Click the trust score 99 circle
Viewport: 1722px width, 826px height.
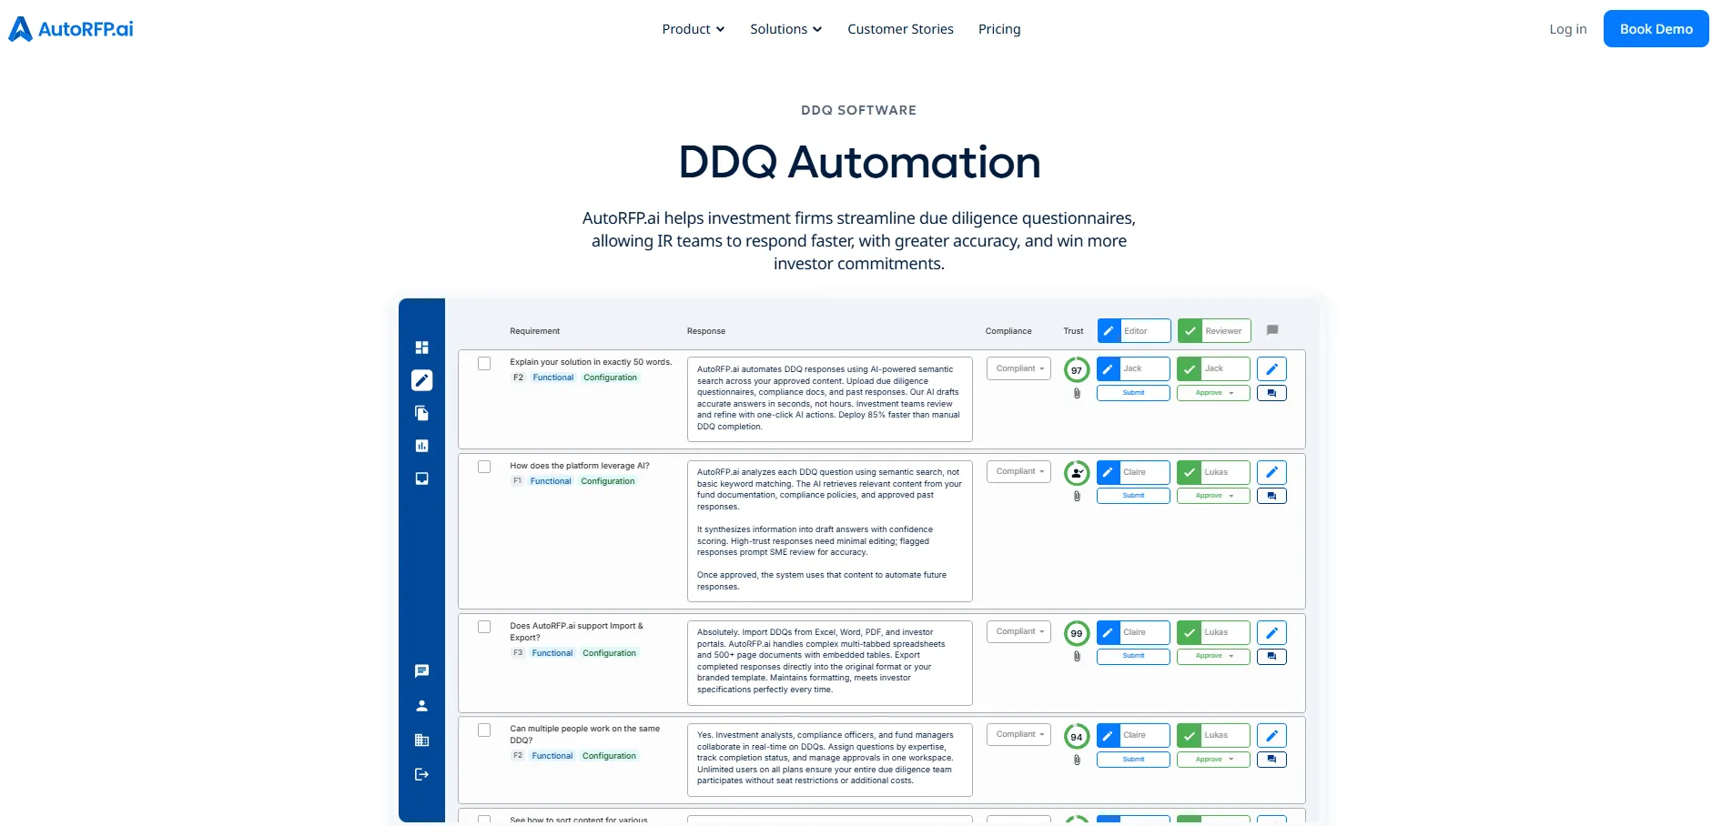point(1077,633)
